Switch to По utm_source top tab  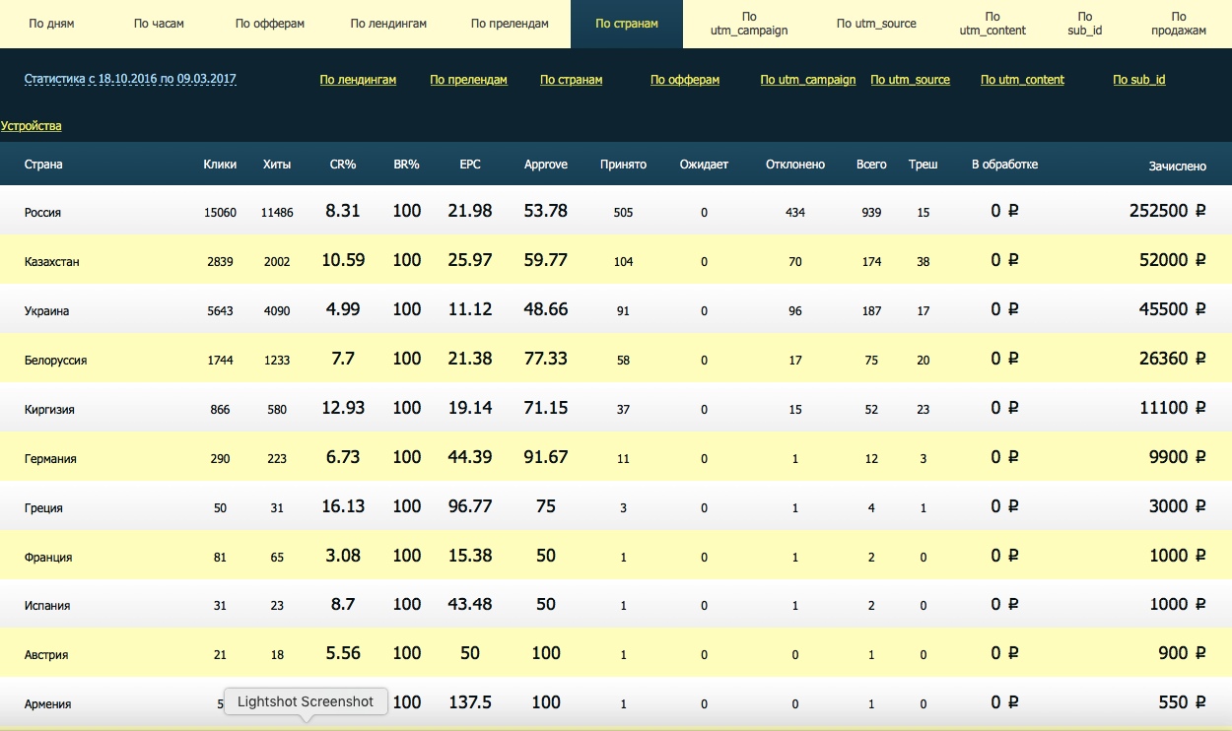click(x=876, y=24)
